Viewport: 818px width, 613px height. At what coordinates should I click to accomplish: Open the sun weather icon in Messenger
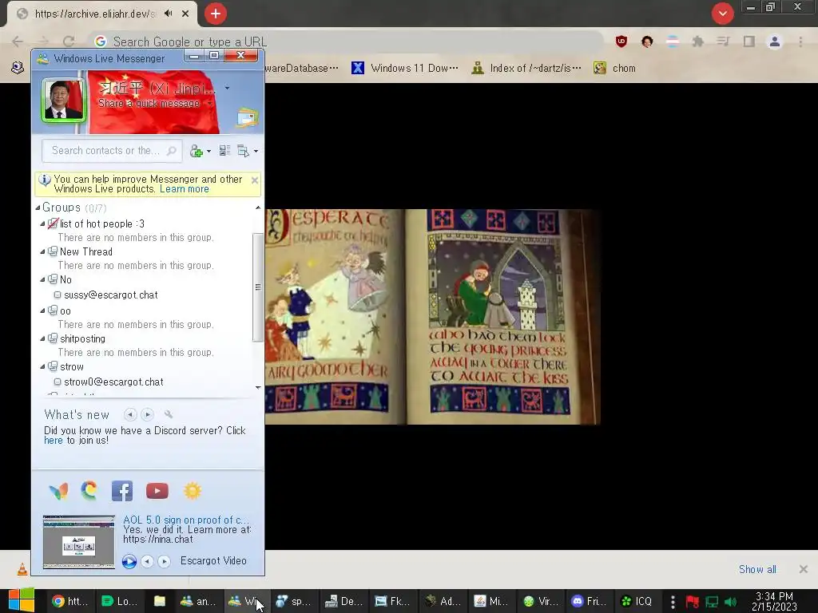[x=193, y=491]
